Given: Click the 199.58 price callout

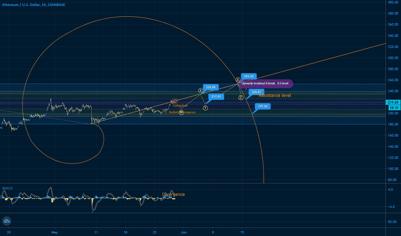Looking at the screenshot, I should pyautogui.click(x=262, y=106).
